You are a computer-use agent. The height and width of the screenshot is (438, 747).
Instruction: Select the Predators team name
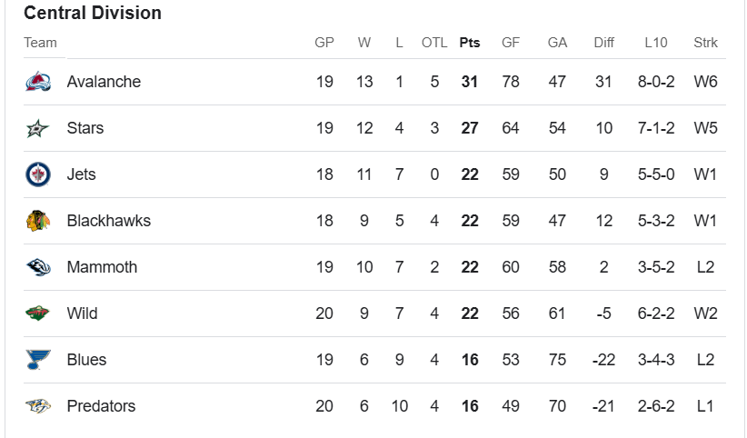pyautogui.click(x=101, y=406)
